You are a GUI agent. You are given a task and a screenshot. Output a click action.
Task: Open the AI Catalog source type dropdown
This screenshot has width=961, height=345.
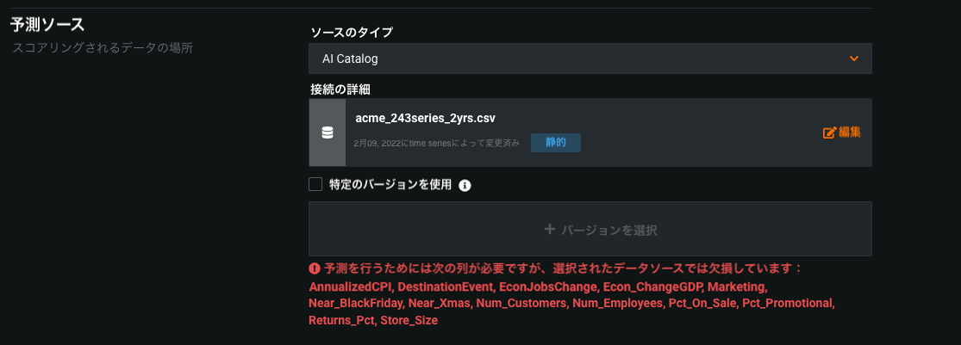[x=590, y=59]
